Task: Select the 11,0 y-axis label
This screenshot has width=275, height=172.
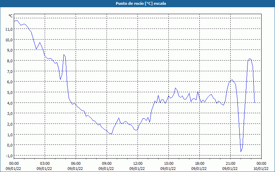Action: coord(9,29)
